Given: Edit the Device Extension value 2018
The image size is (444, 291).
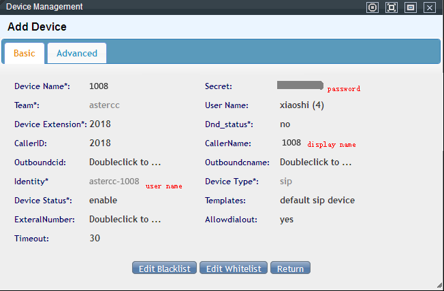Looking at the screenshot, I should pos(99,124).
